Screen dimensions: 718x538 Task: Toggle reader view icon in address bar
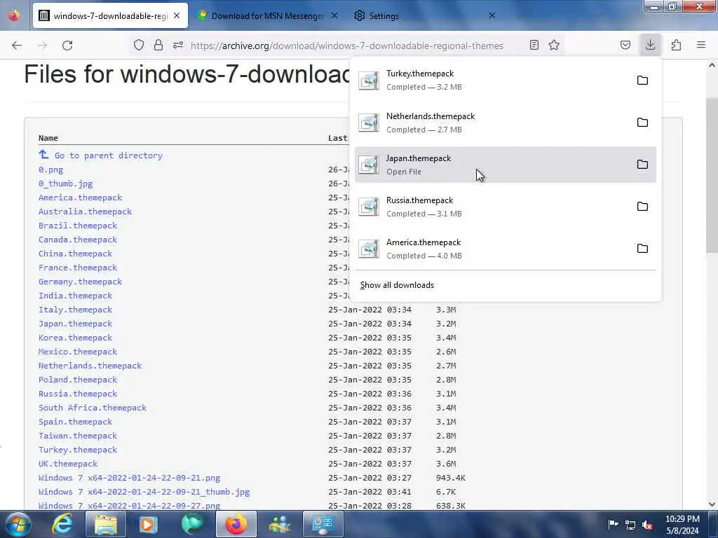click(x=534, y=45)
